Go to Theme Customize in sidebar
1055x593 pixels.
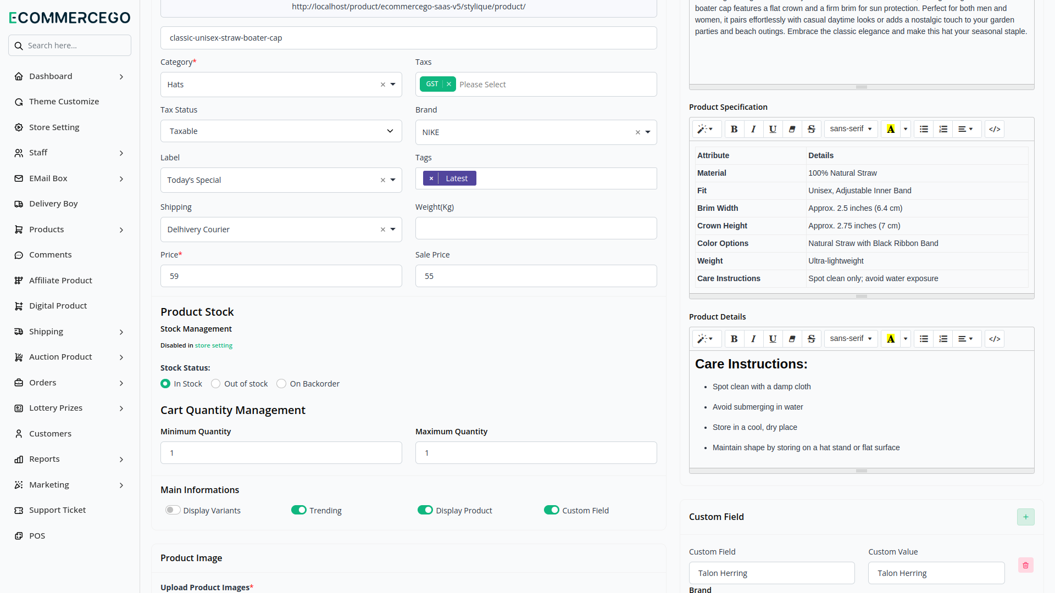[64, 102]
